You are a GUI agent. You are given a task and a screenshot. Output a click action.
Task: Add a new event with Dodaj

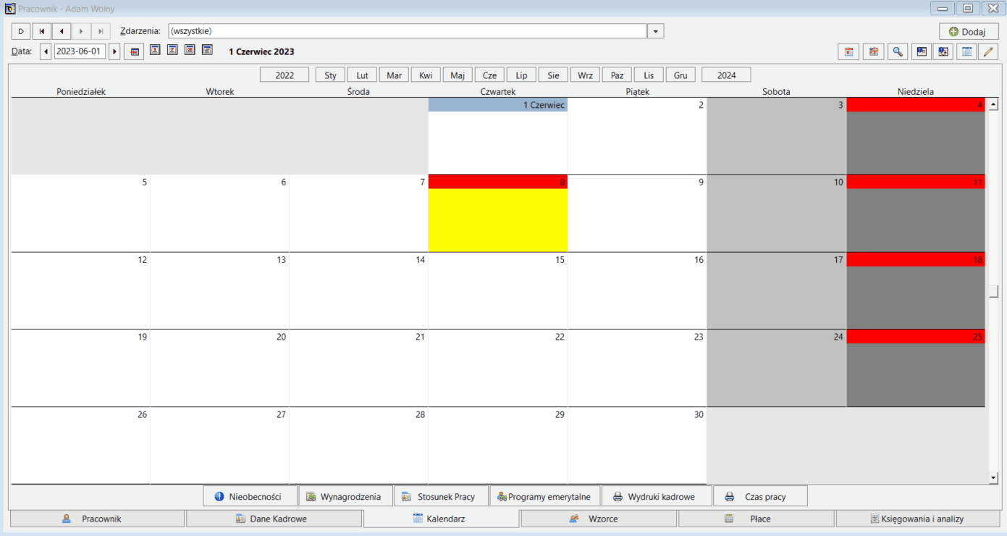click(969, 32)
